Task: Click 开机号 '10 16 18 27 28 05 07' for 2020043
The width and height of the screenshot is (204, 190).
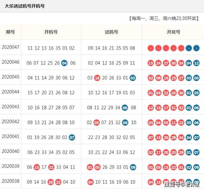Action: point(51,108)
